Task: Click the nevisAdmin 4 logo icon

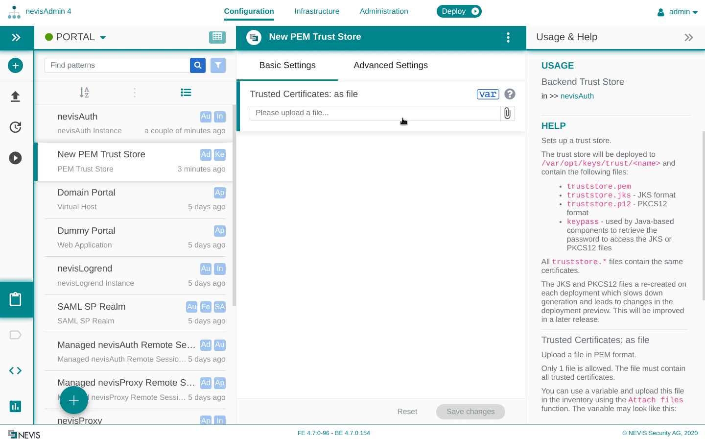Action: (x=14, y=12)
